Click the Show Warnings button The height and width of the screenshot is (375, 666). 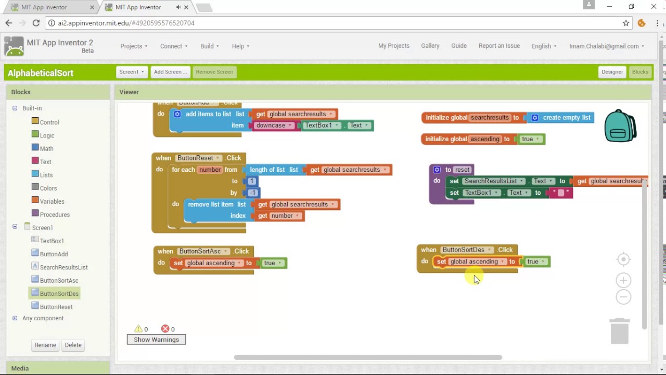pos(156,340)
